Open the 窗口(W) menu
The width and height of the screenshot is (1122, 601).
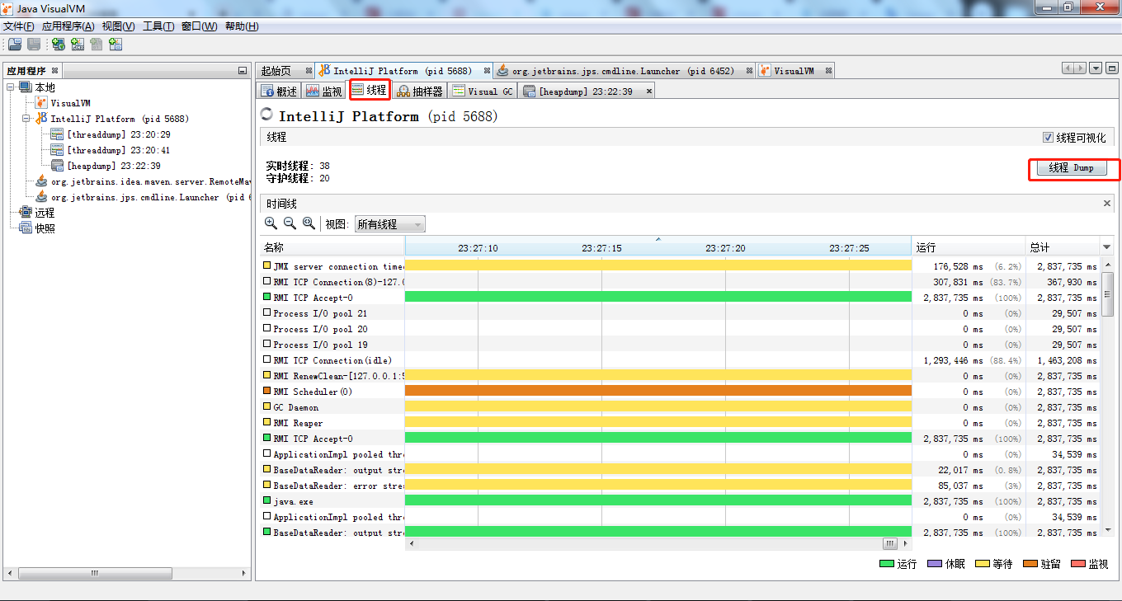point(199,26)
